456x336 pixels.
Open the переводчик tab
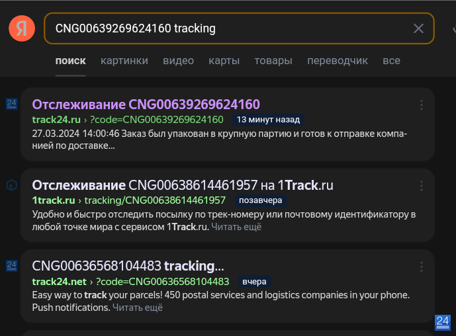click(338, 61)
